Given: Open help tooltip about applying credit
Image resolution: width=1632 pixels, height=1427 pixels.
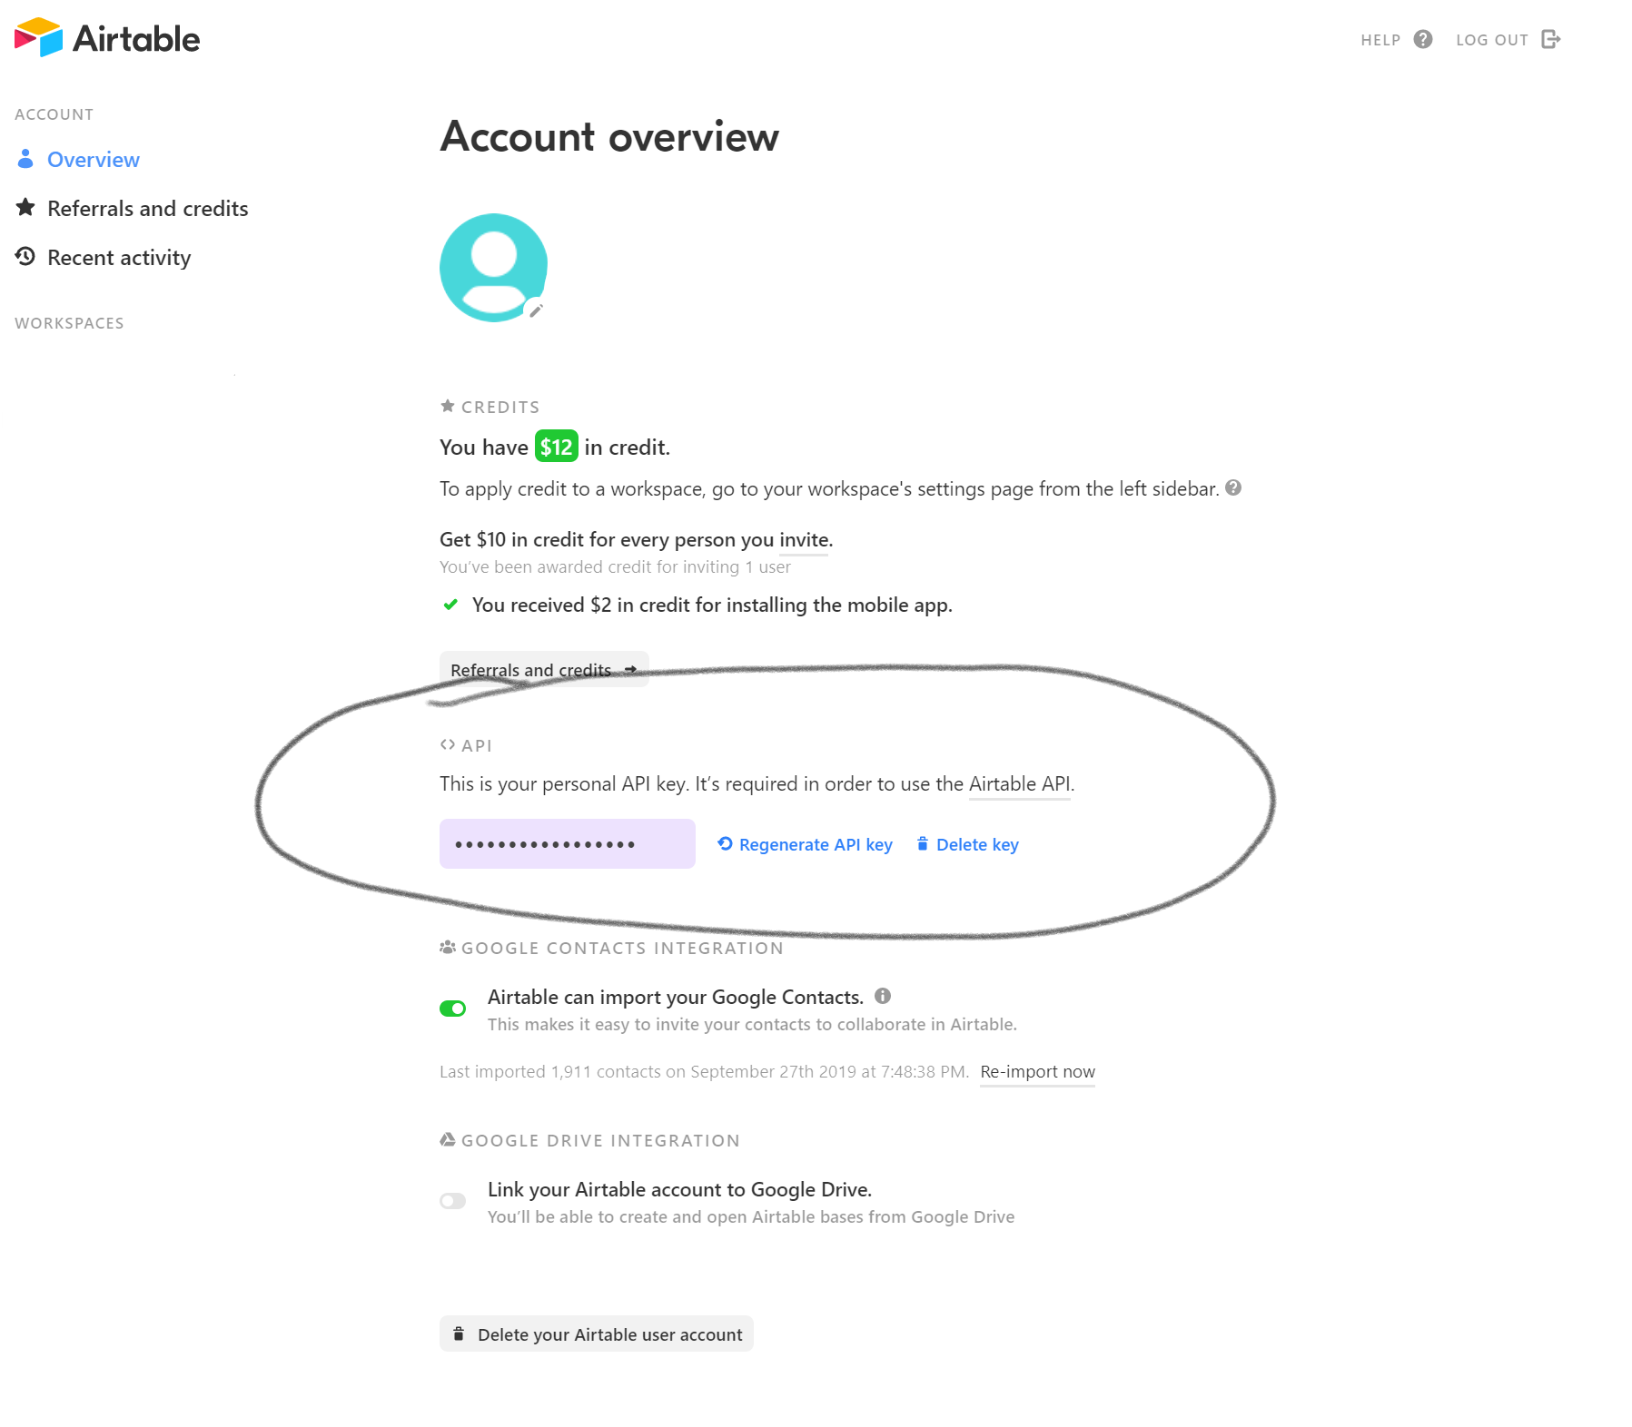Looking at the screenshot, I should coord(1233,487).
